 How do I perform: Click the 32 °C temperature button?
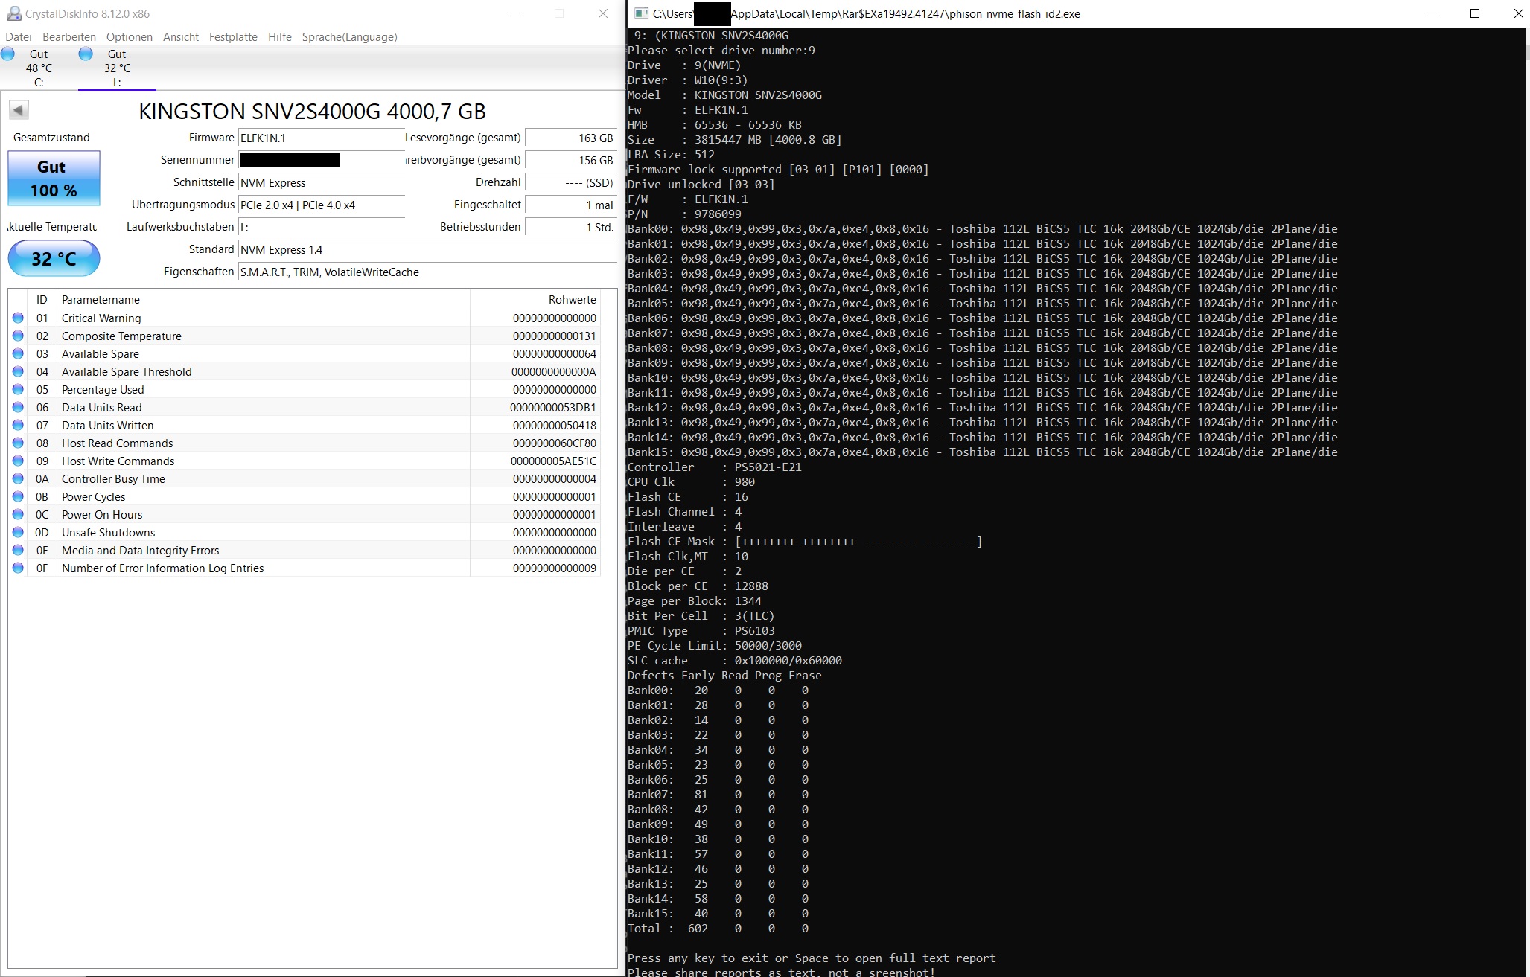pyautogui.click(x=54, y=258)
